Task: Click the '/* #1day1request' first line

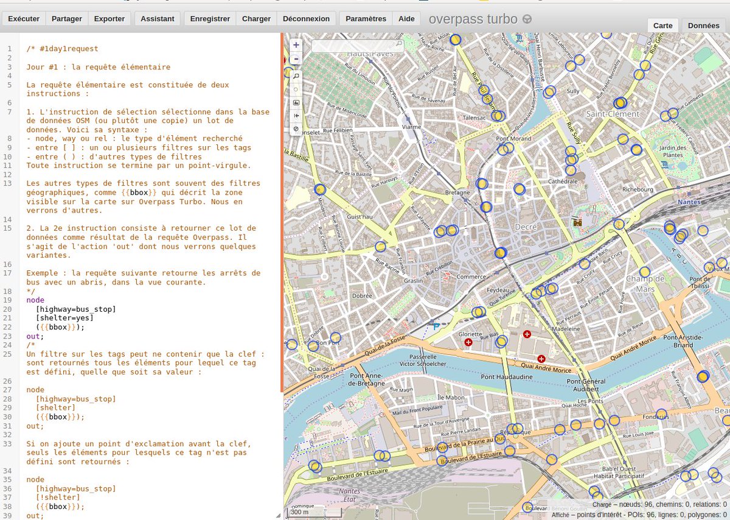Action: pos(63,49)
